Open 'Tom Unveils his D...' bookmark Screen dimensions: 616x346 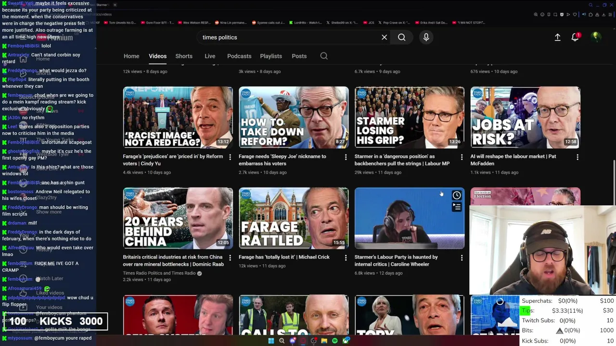(120, 23)
